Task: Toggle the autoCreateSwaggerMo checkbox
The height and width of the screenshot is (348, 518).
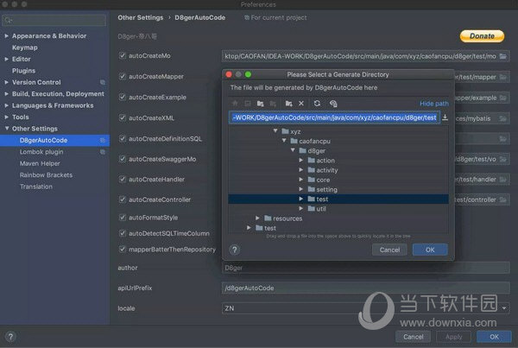Action: coord(123,159)
